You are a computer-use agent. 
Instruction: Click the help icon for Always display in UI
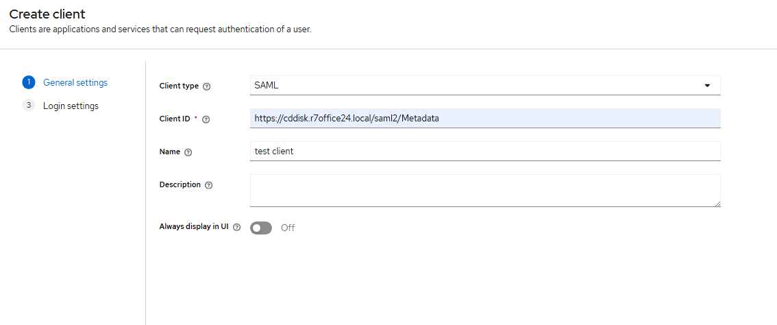[237, 228]
